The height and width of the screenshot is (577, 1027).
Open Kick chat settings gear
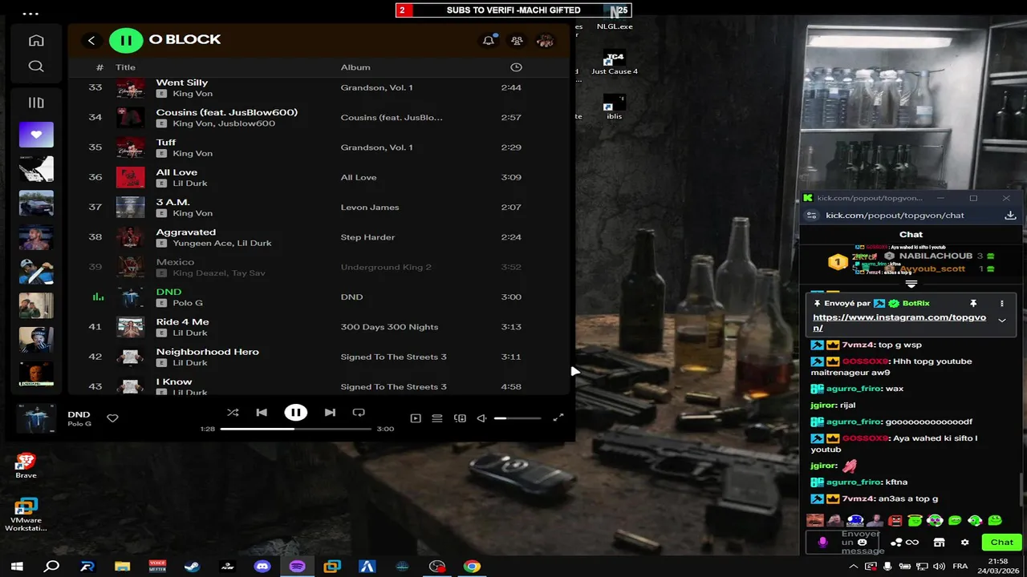tap(964, 543)
